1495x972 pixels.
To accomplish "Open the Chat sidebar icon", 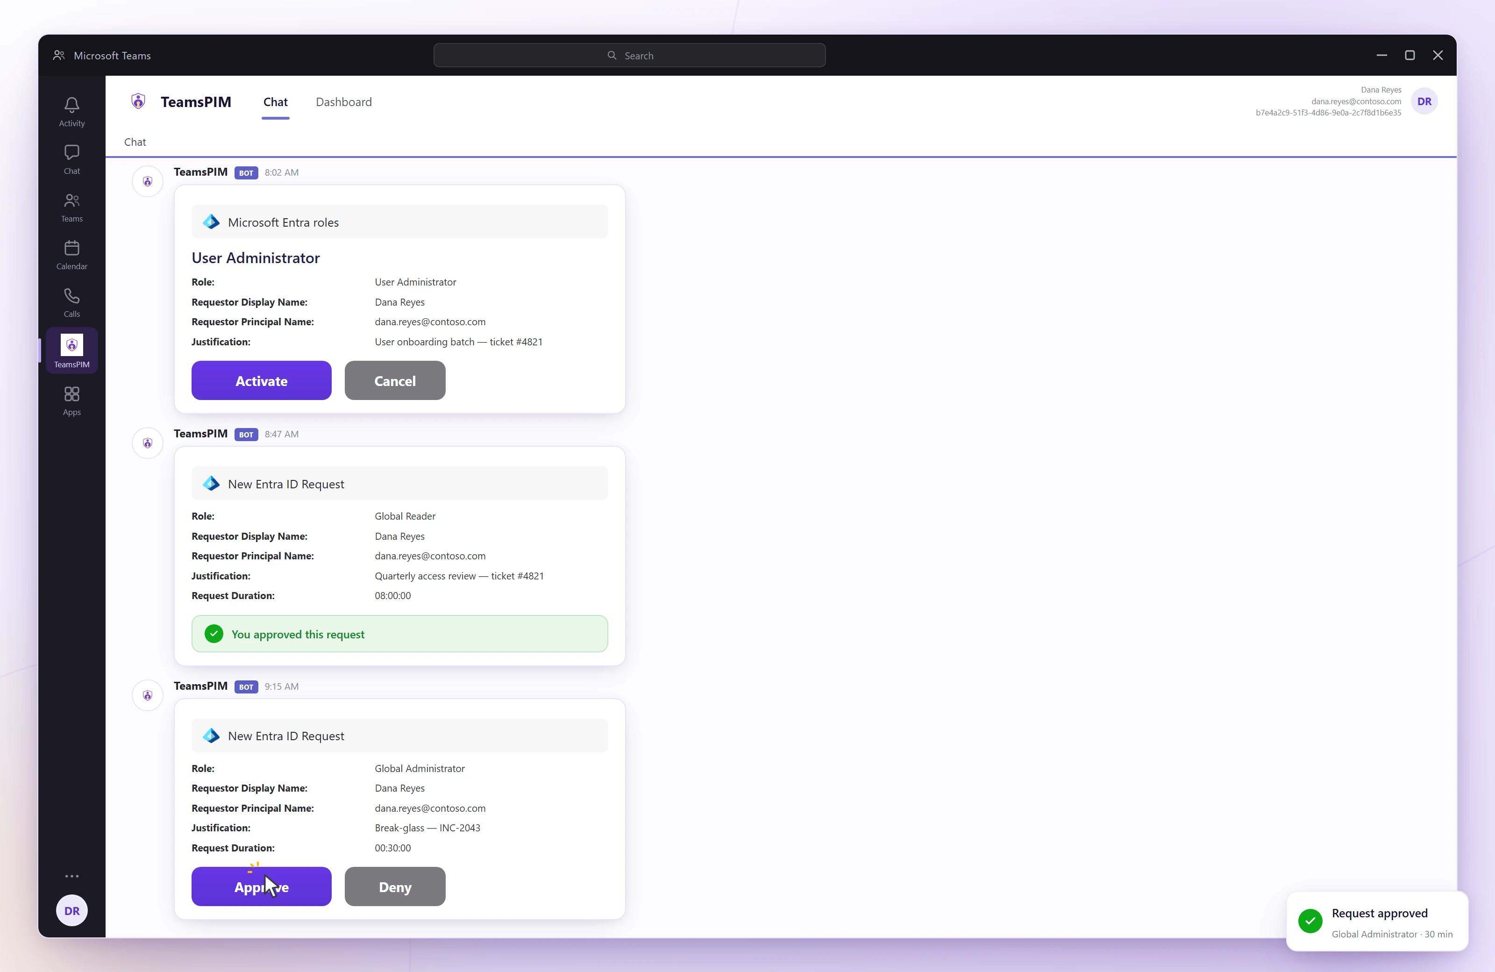I will [x=71, y=160].
